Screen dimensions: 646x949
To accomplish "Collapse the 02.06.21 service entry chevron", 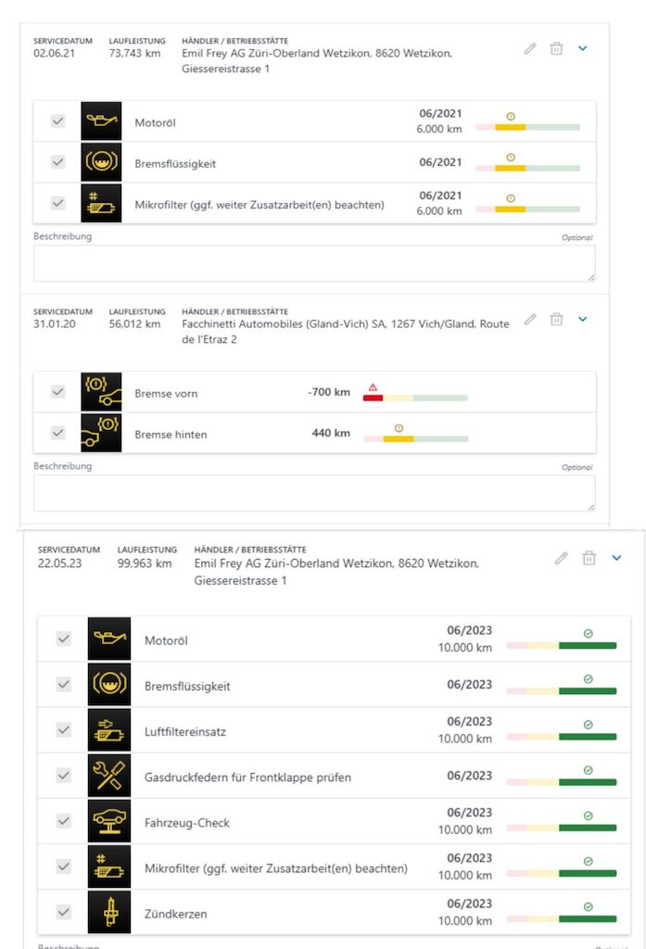I will [x=583, y=48].
